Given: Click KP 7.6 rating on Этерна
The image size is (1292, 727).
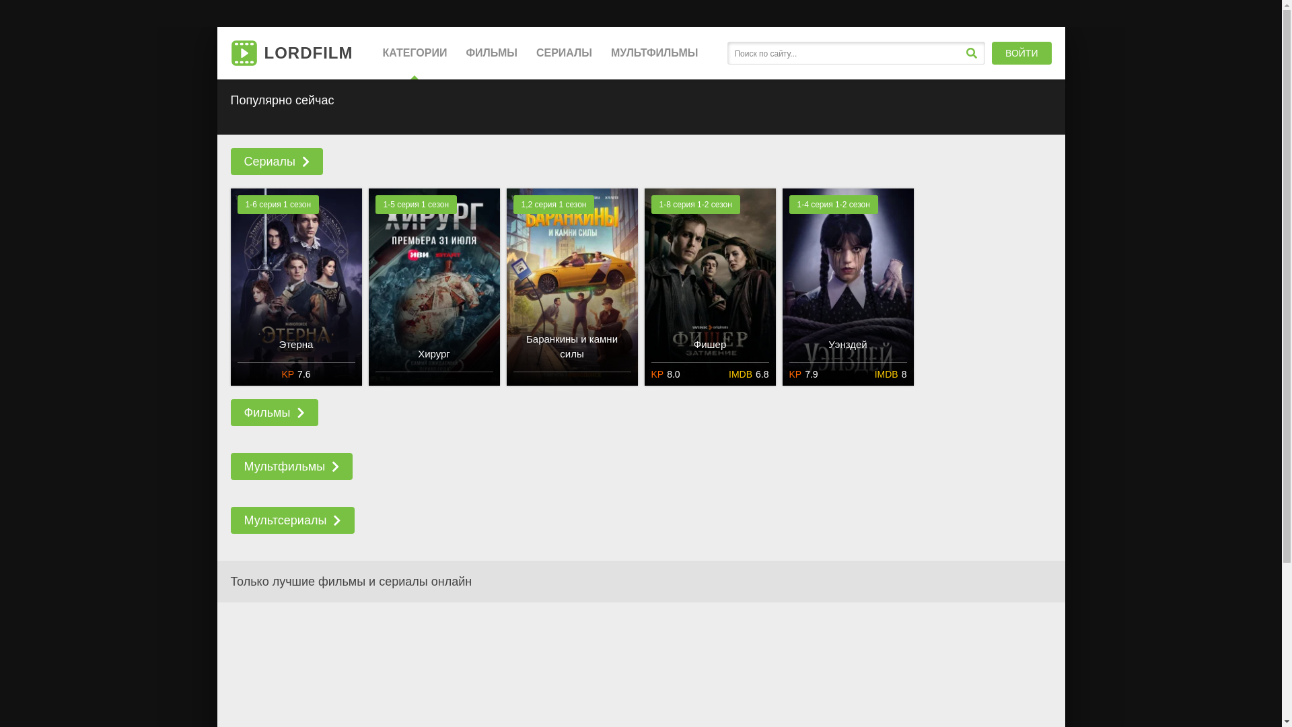Looking at the screenshot, I should tap(296, 374).
